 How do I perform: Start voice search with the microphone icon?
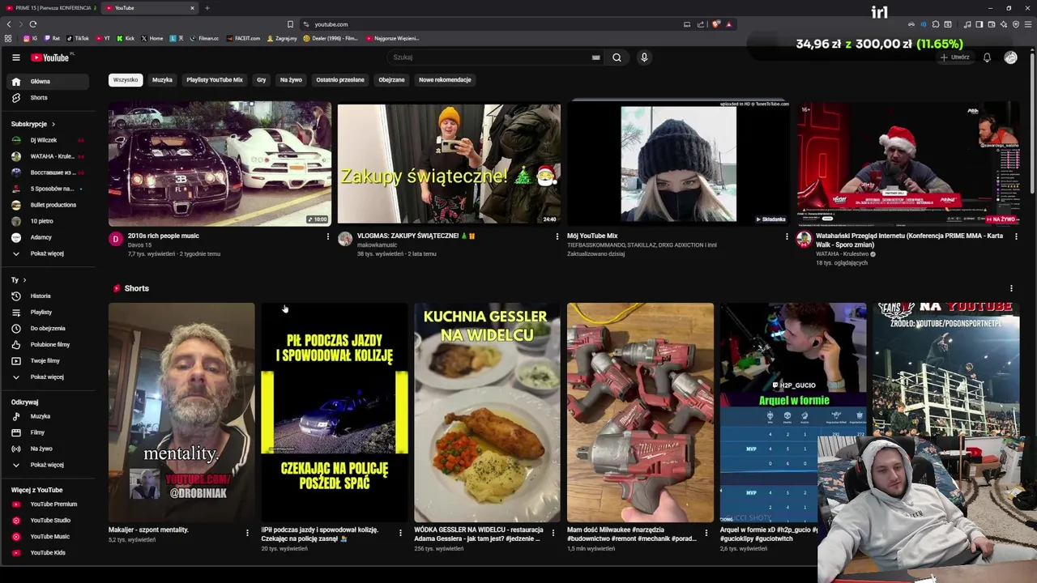point(644,57)
